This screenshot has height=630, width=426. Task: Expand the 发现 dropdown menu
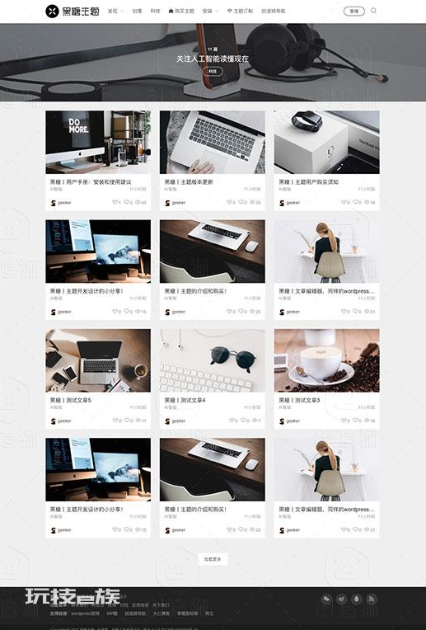[115, 12]
